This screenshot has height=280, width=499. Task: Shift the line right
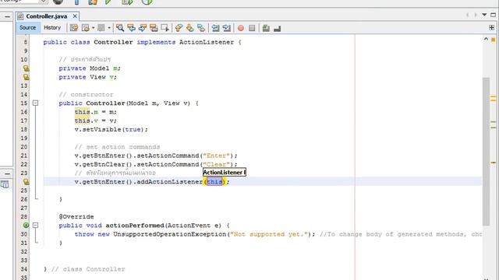click(x=227, y=28)
